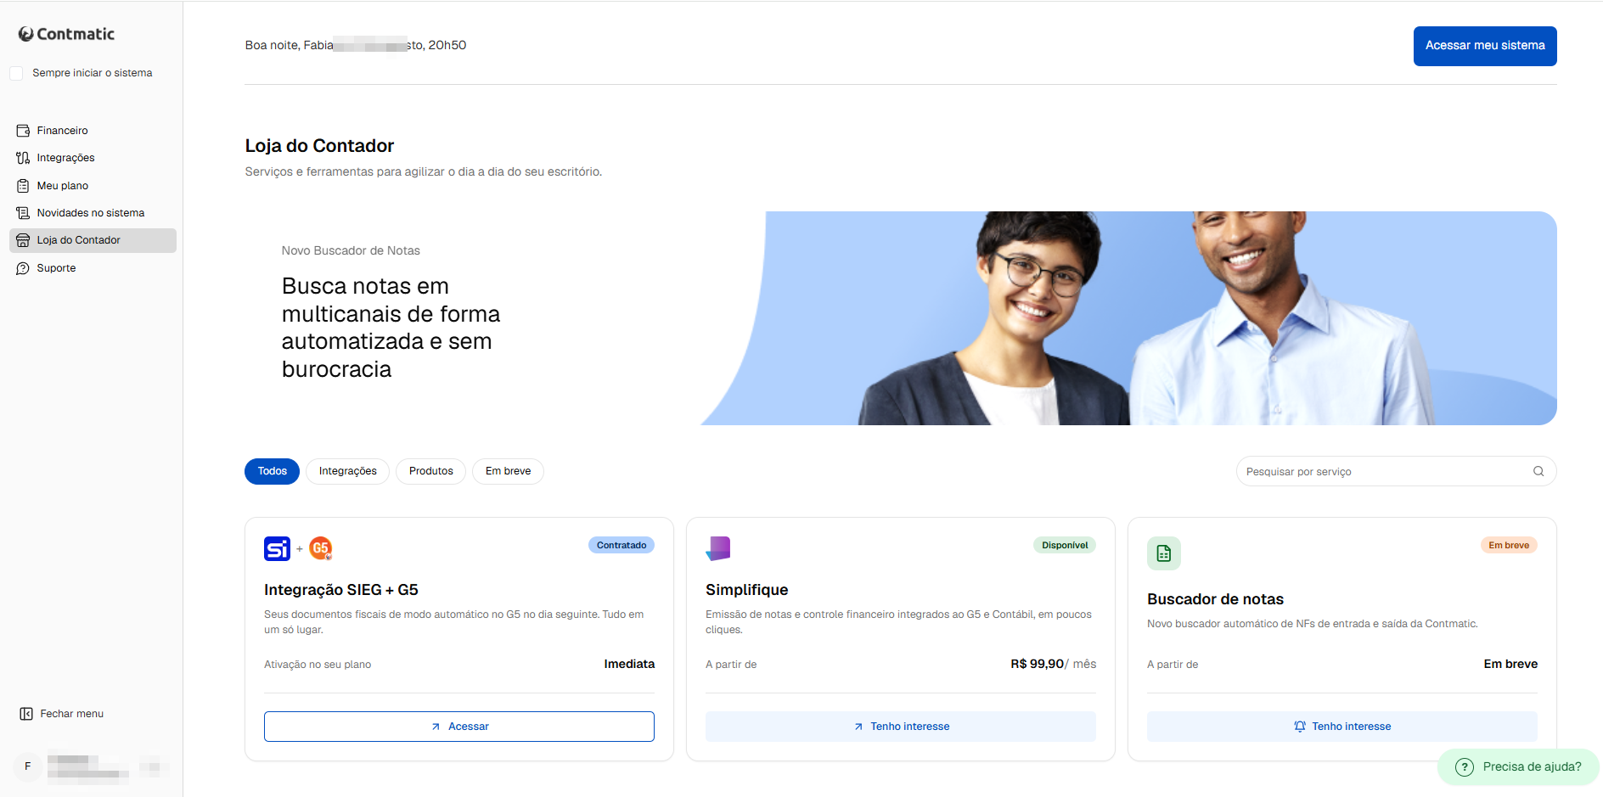Filter by Produtos chip
Screen dimensions: 1603x797
(431, 471)
